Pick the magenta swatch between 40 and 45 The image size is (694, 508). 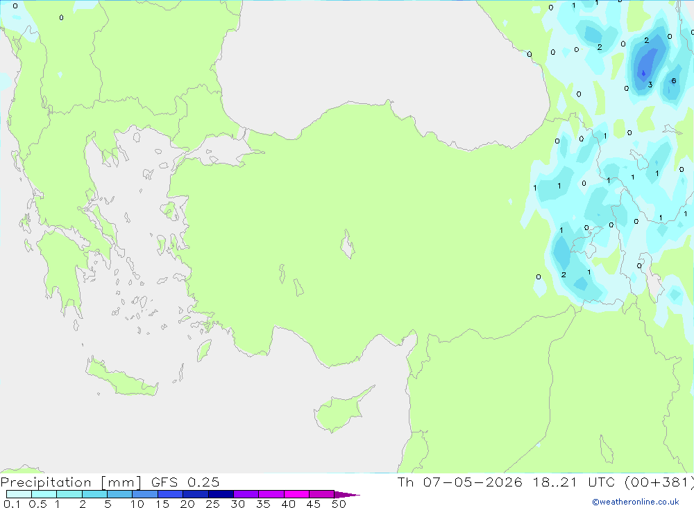coord(296,494)
